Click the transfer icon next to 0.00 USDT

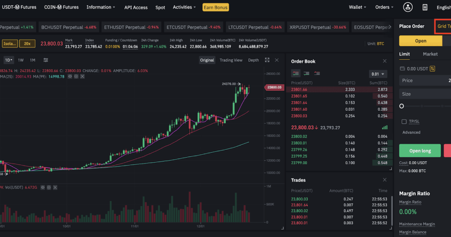tap(433, 68)
